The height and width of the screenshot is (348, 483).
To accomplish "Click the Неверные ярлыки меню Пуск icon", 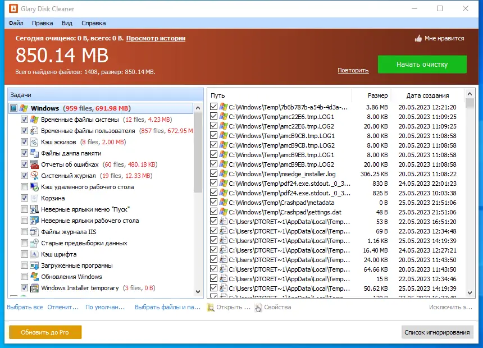I will click(34, 209).
